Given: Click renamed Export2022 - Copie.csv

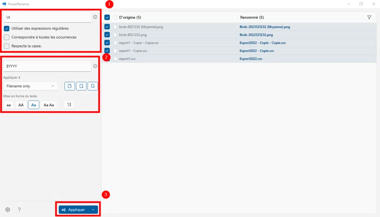Looking at the screenshot, I should pos(257,51).
